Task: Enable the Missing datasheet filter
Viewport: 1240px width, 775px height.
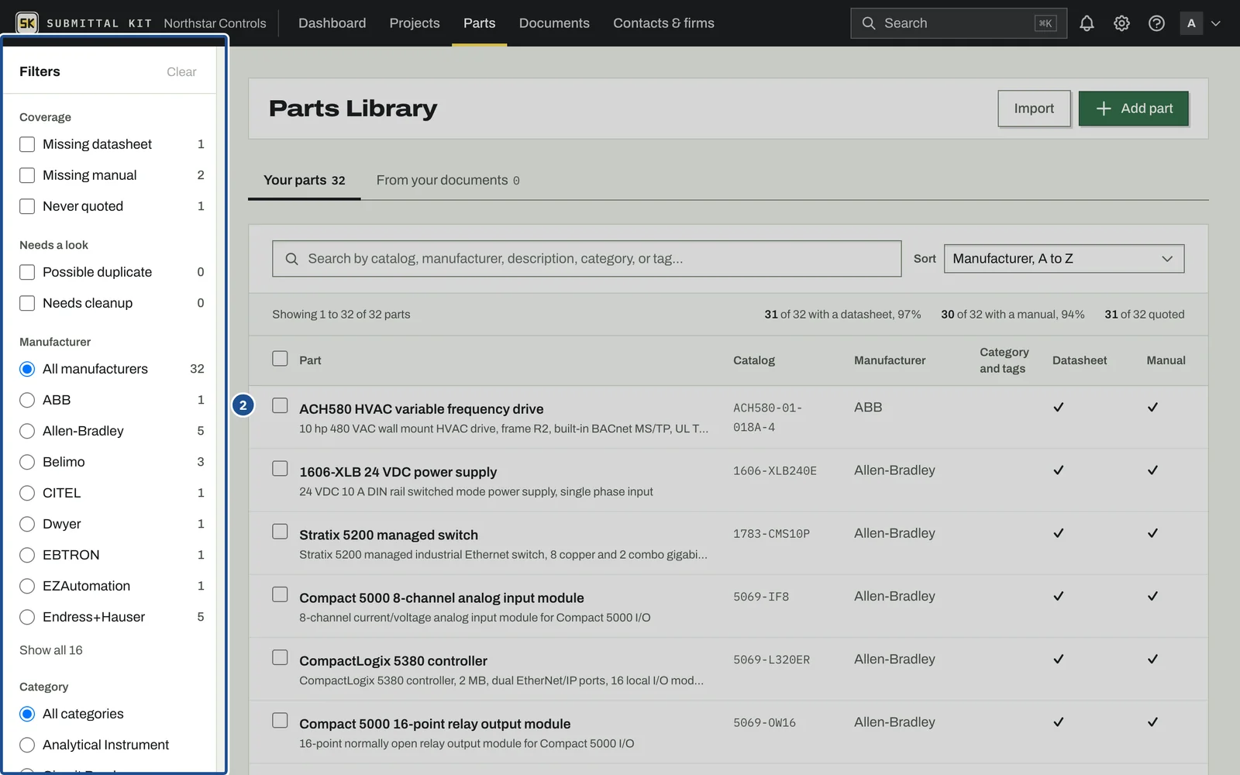Action: pyautogui.click(x=27, y=144)
